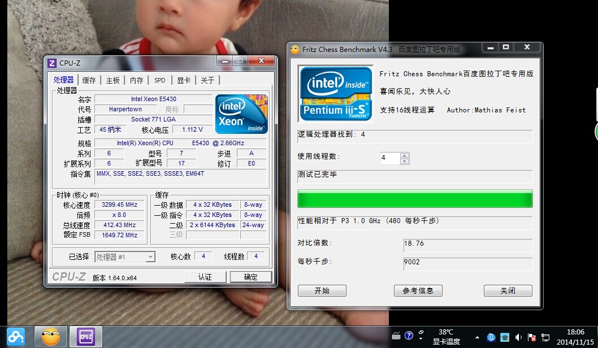Click the name value "Intel Xeon E5430"
The height and width of the screenshot is (348, 598).
[154, 99]
